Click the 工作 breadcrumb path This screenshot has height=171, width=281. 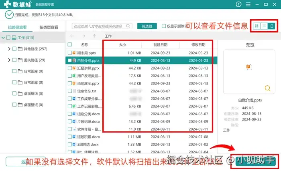coord(108,36)
